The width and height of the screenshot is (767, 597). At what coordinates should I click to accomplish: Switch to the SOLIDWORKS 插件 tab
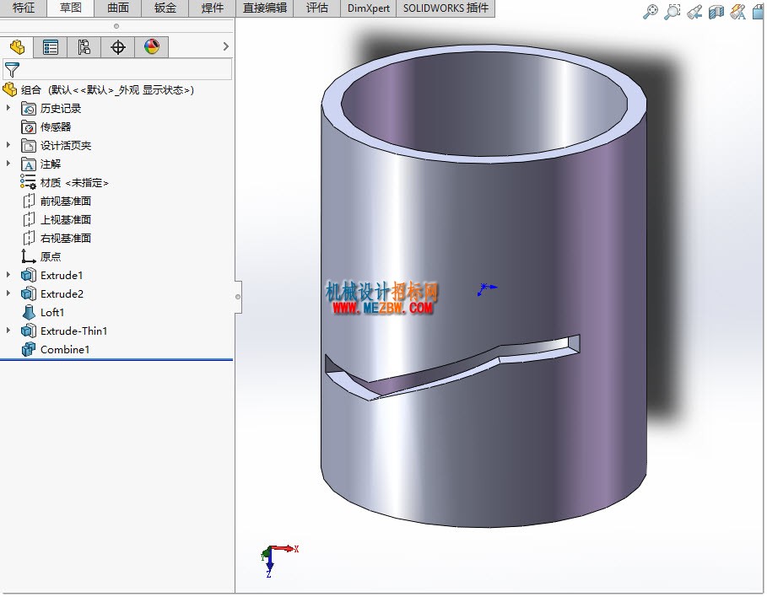coord(446,8)
